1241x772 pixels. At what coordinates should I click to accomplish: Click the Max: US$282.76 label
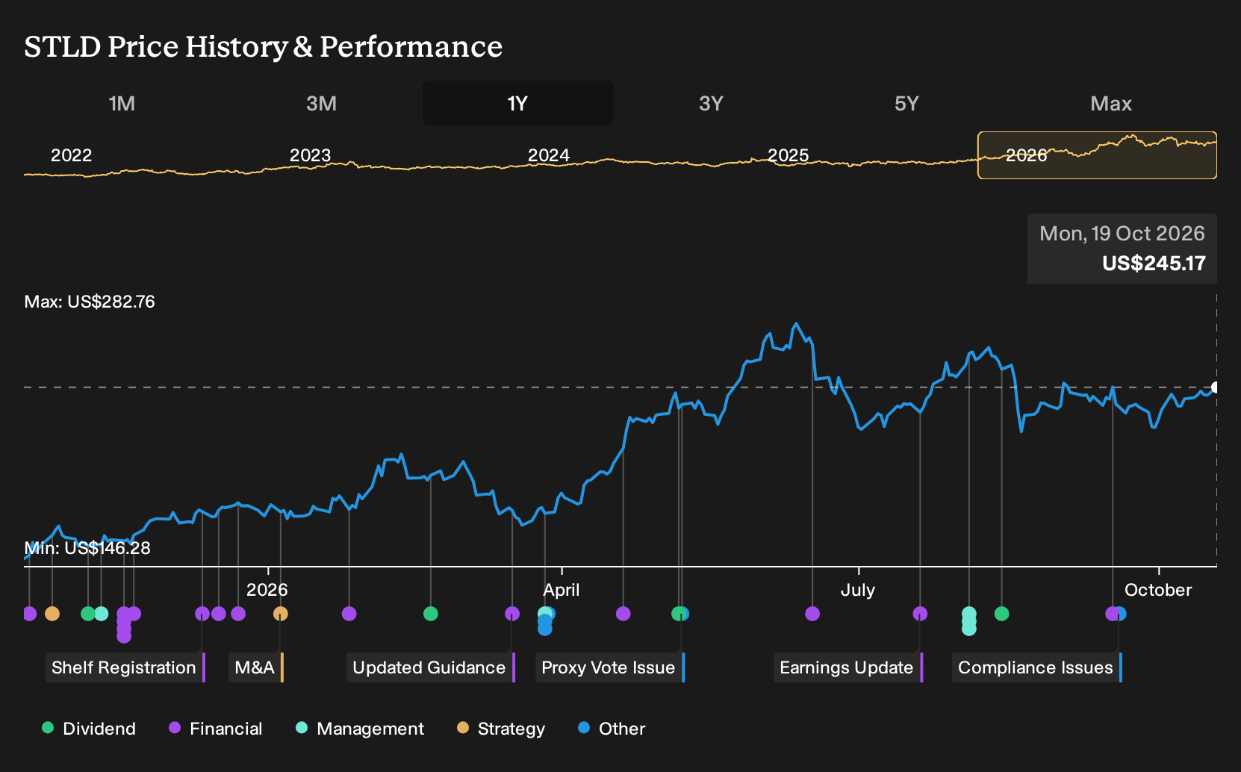[x=90, y=302]
